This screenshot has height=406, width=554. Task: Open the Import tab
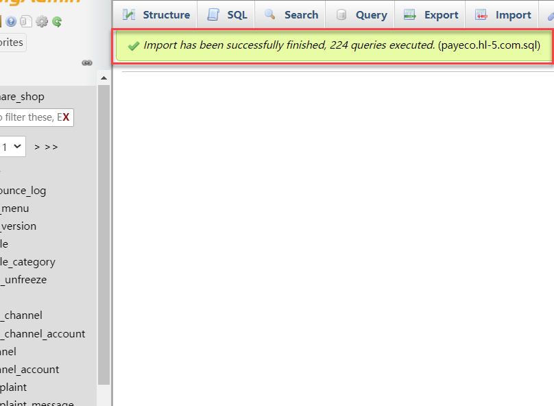point(504,14)
